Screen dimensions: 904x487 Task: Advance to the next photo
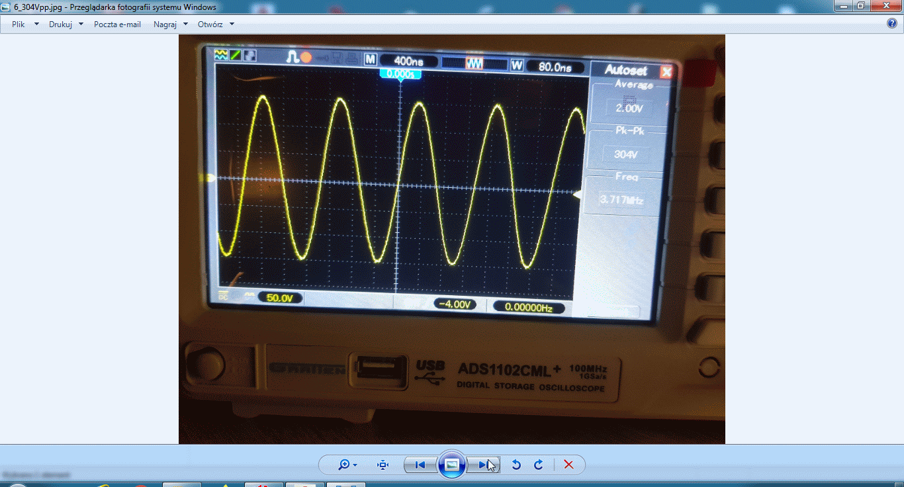484,465
